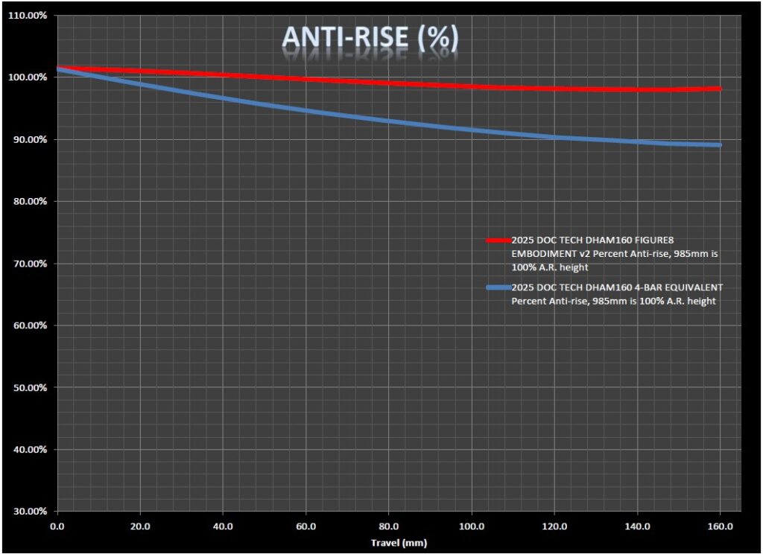Select the FIGURE8 EMBODIMENT v2 legend text
The width and height of the screenshot is (763, 554).
coord(616,254)
